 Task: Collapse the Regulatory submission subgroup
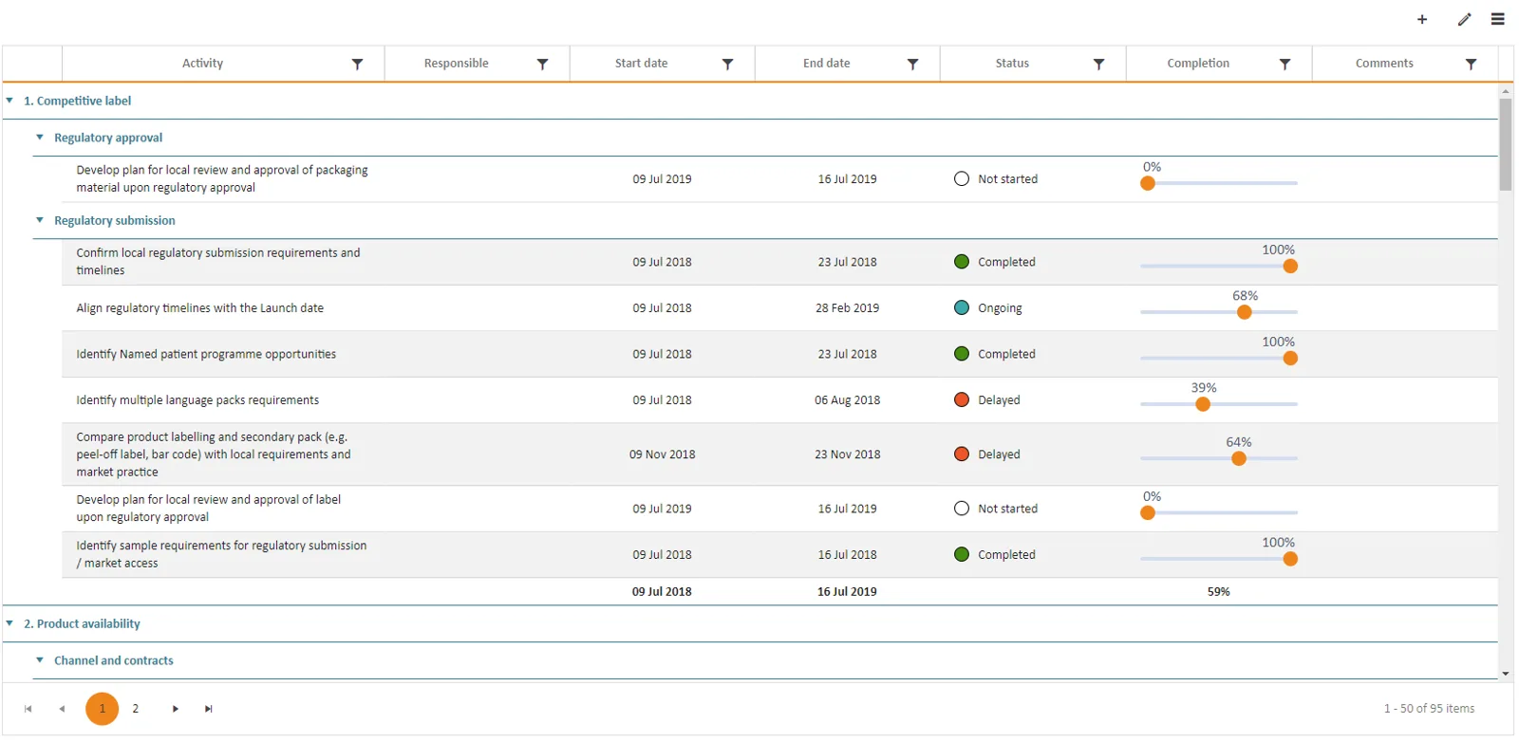tap(40, 219)
